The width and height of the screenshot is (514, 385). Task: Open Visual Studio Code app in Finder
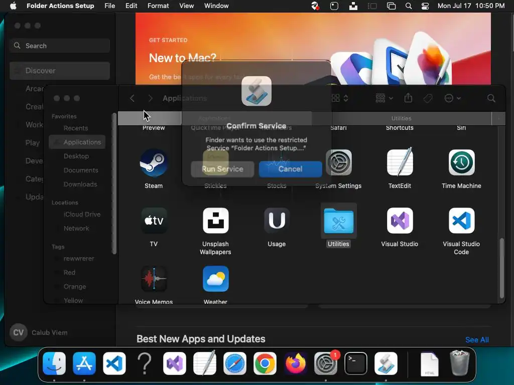click(461, 221)
